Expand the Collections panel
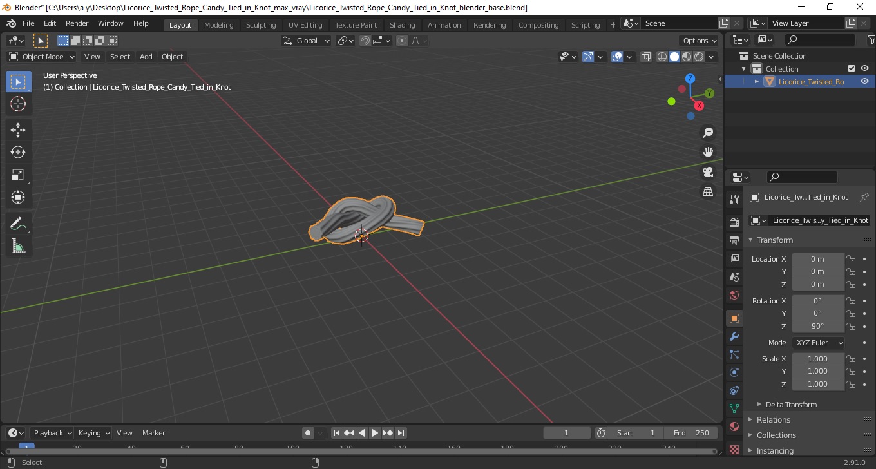Viewport: 876px width, 469px height. pyautogui.click(x=776, y=435)
